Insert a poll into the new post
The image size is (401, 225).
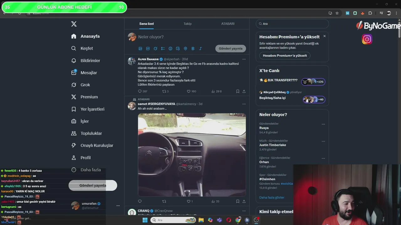(x=163, y=48)
